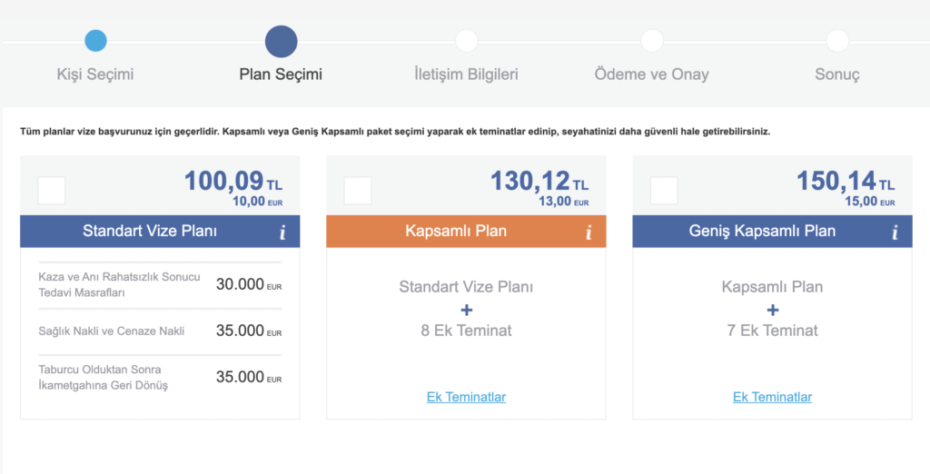930x474 pixels.
Task: Open info icon on Geniş Kapsamlı Plan header
Action: tap(895, 232)
